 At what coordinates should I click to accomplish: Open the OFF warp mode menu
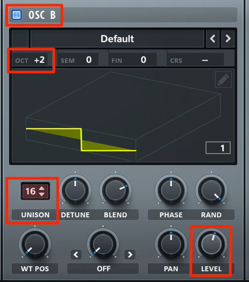coord(103,269)
